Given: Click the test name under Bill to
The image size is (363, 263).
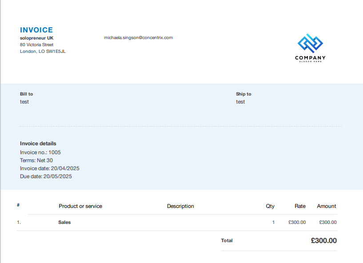Looking at the screenshot, I should (24, 102).
